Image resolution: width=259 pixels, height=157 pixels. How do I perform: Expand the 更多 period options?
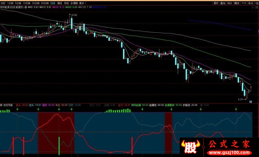83,3
